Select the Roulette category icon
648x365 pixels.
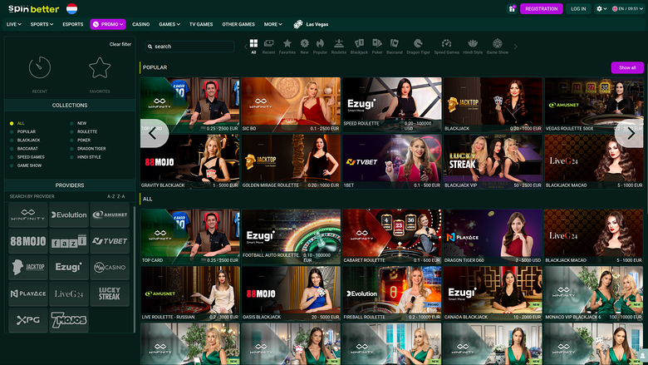pos(339,47)
